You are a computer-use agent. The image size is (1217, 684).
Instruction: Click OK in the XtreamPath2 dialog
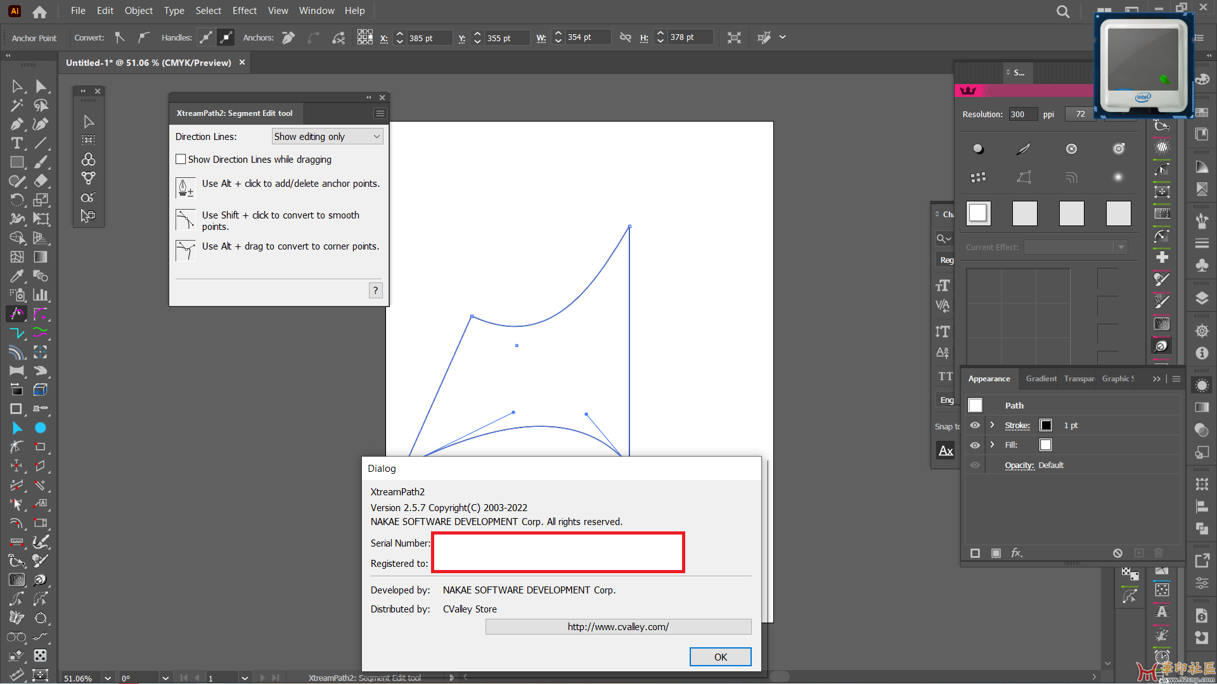(x=720, y=657)
